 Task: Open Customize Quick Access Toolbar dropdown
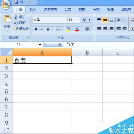(41, 2)
